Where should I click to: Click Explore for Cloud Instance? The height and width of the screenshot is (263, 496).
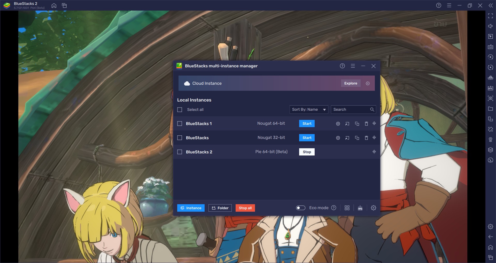tap(351, 83)
